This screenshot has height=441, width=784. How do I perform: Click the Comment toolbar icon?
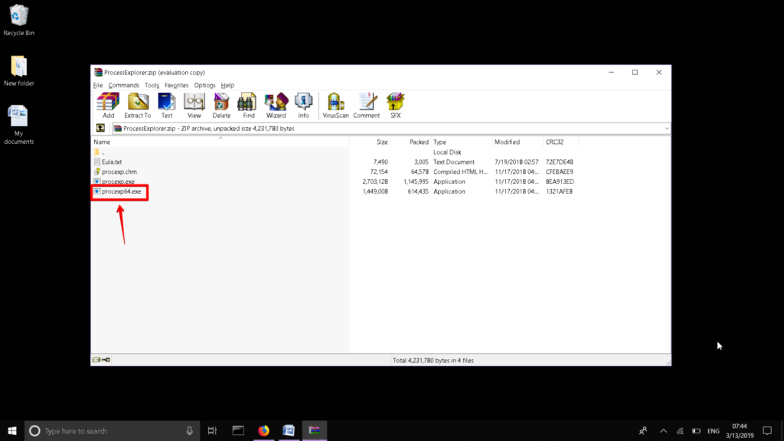click(367, 106)
